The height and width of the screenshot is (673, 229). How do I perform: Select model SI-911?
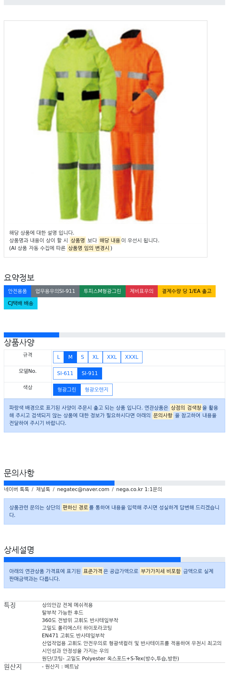click(x=90, y=373)
